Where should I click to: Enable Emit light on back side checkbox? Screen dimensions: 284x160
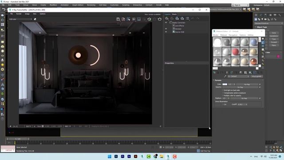[x=223, y=90]
